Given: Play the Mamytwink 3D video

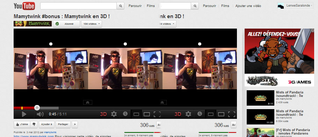Looking at the screenshot, I should pos(24,114).
